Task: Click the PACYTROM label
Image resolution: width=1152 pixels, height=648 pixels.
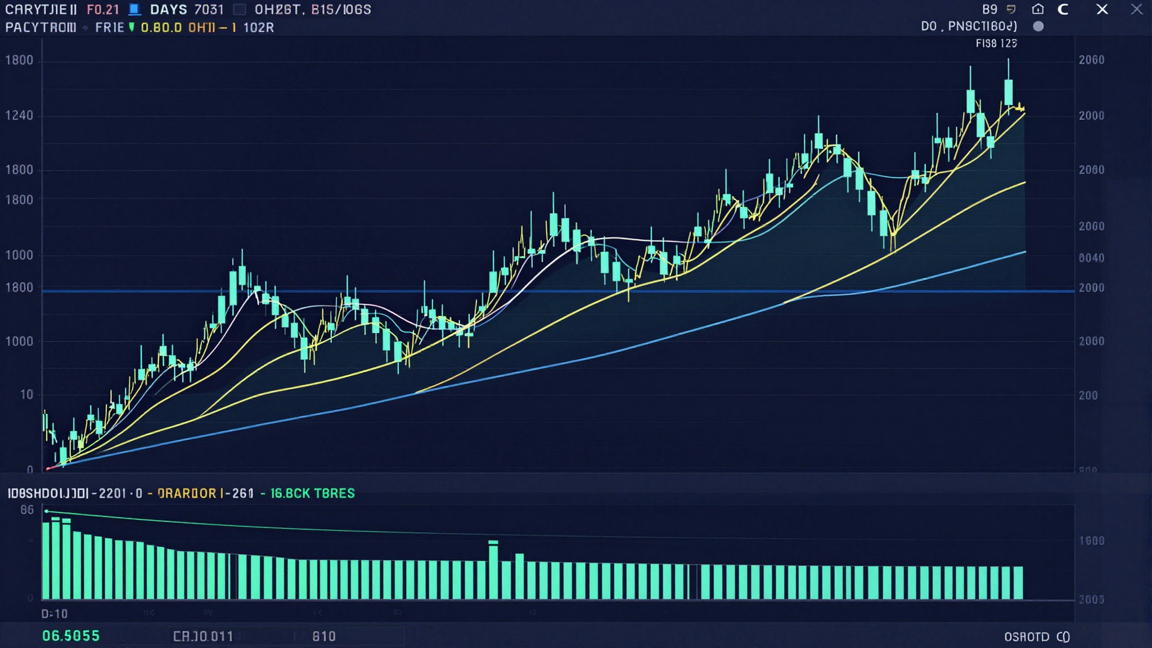Action: coord(40,28)
